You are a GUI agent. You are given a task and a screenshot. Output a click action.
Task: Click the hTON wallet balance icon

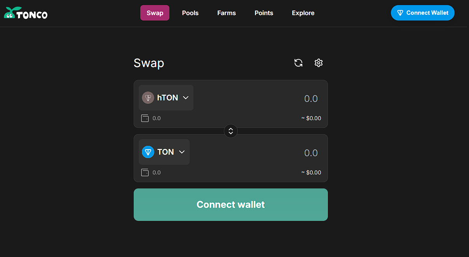click(x=145, y=118)
